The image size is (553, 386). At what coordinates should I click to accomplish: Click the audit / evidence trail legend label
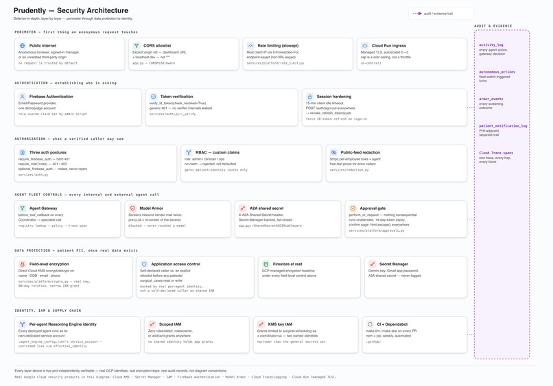[x=438, y=14]
